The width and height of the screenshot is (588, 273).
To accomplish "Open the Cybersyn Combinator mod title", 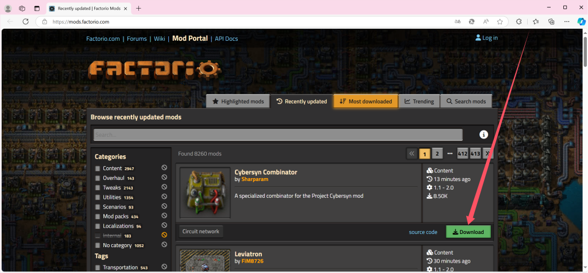I will point(266,172).
